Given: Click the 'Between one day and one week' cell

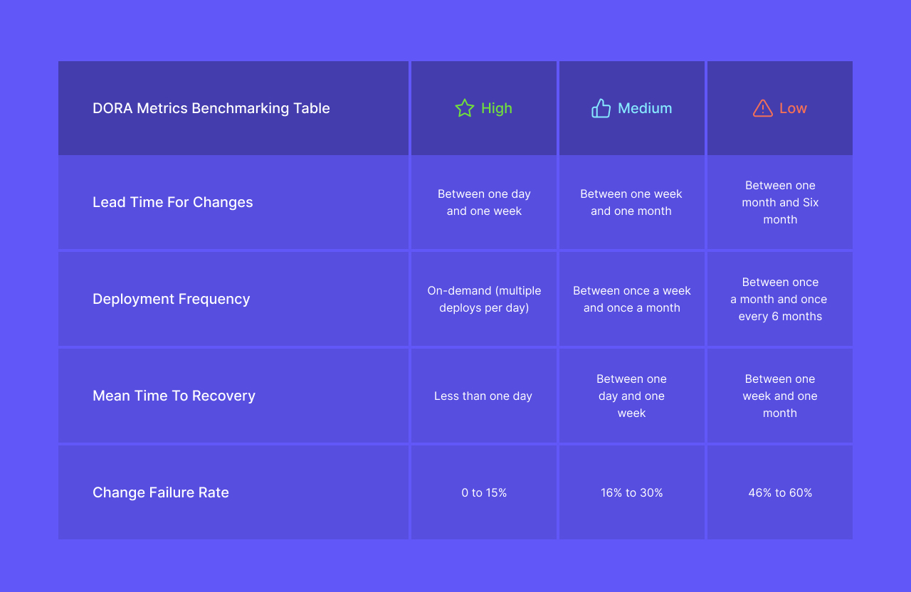Looking at the screenshot, I should (484, 202).
